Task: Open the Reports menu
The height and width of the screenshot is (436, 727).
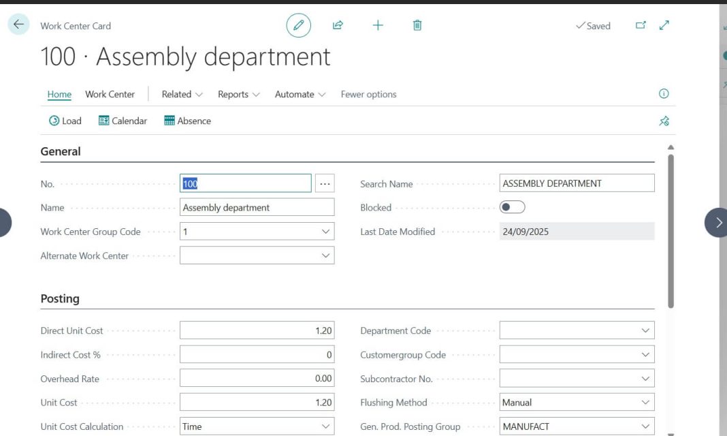Action: coord(238,94)
